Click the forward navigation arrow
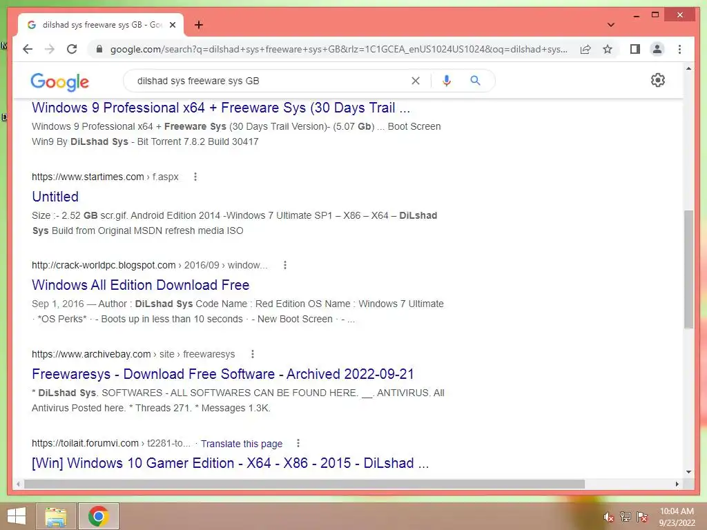707x530 pixels. 50,49
